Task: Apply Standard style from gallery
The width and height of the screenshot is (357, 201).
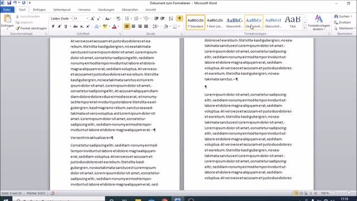Action: point(196,22)
